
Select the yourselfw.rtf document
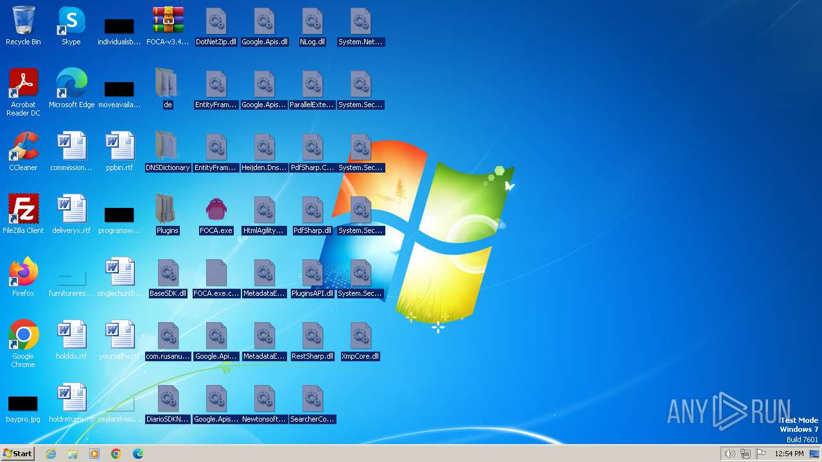tap(119, 340)
